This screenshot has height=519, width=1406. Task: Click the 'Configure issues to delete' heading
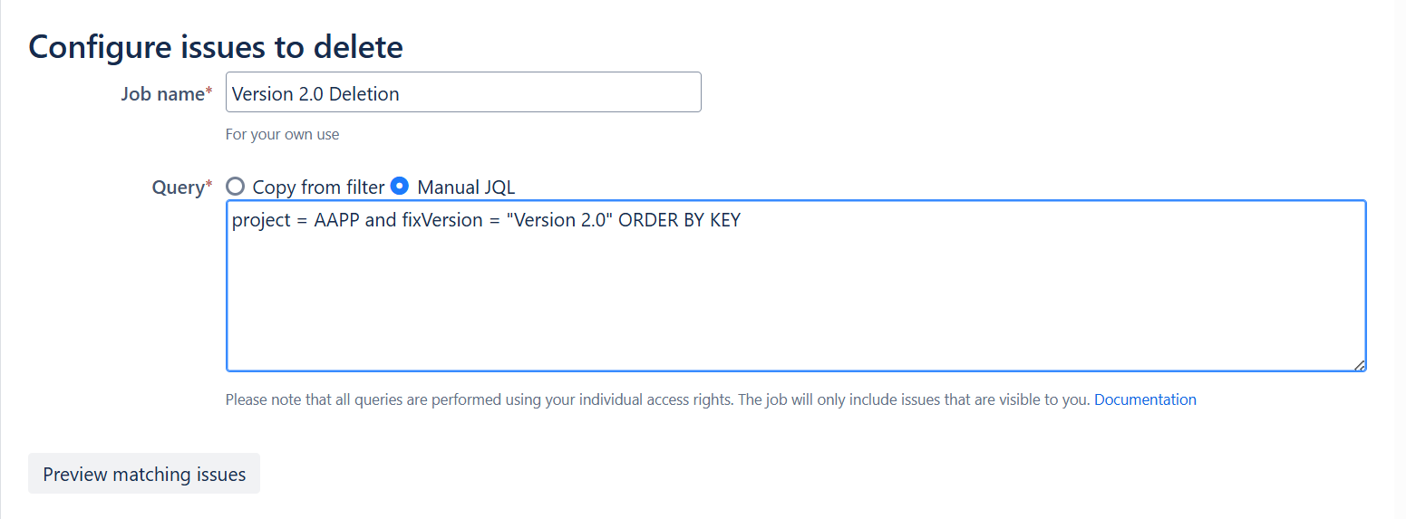216,46
